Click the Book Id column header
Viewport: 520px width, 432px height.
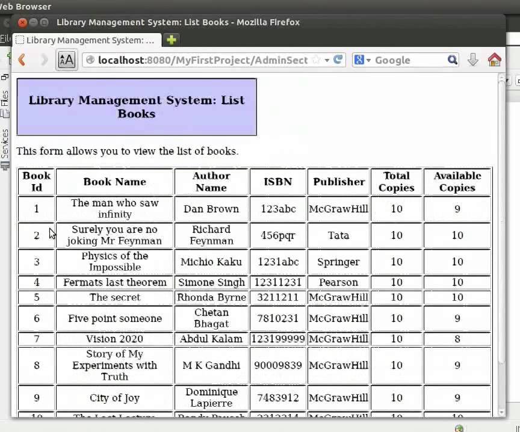[x=37, y=182]
